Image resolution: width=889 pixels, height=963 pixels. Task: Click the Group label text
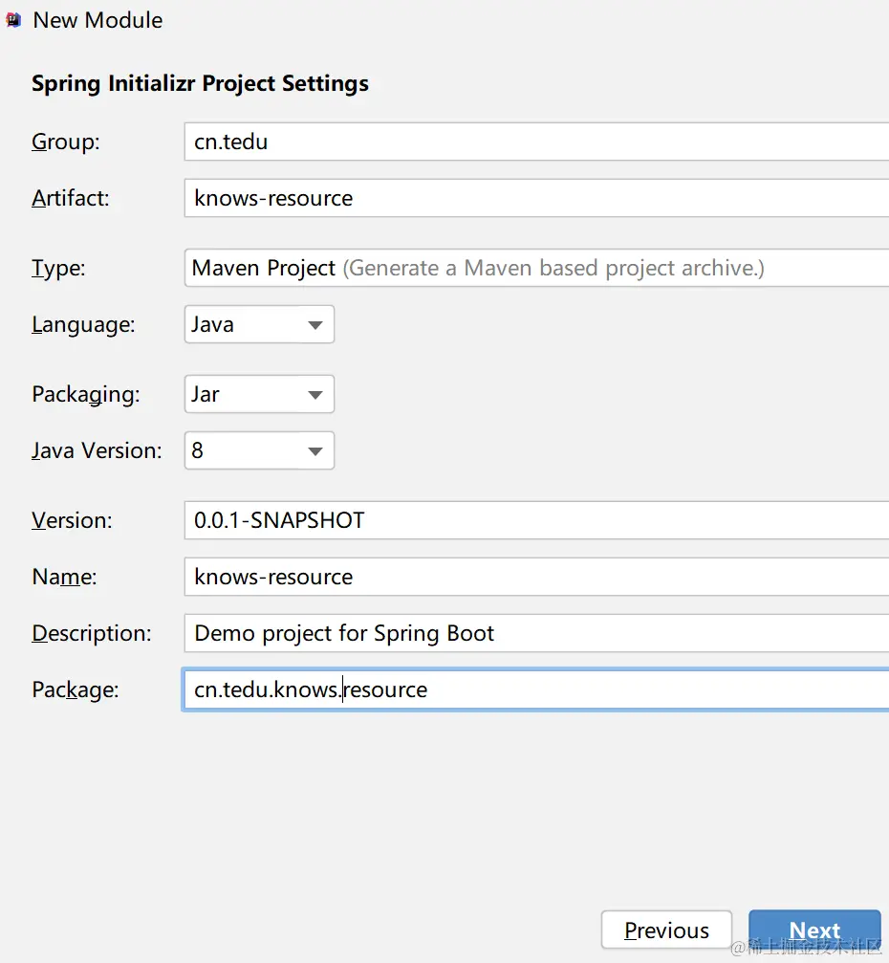point(65,142)
